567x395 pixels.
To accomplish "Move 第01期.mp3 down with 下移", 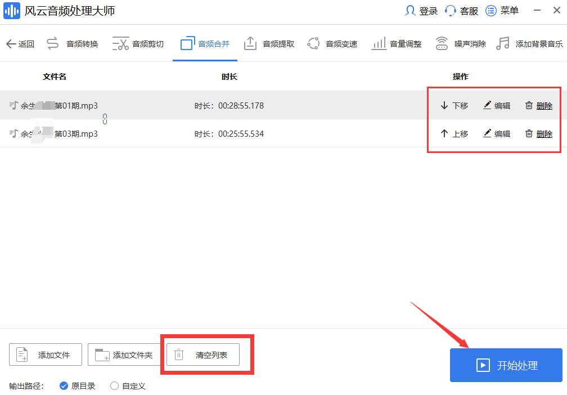I will [x=453, y=105].
